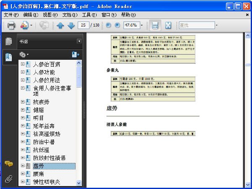This screenshot has height=189, width=252.
Task: Click the Print toolbar icon
Action: [12, 25]
